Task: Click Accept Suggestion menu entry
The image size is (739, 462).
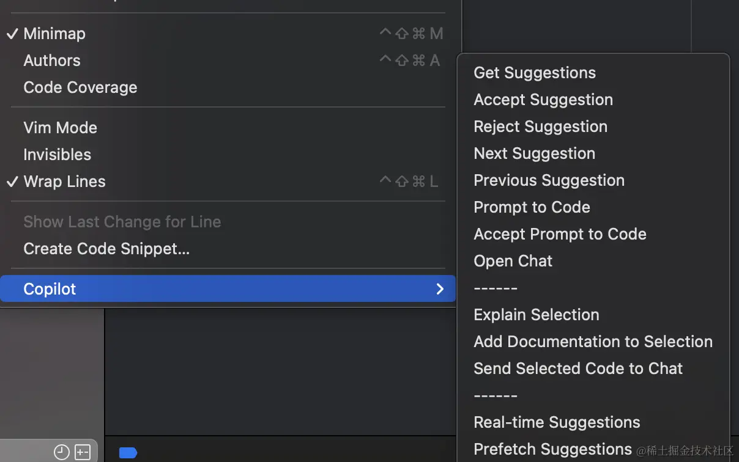Action: (543, 100)
